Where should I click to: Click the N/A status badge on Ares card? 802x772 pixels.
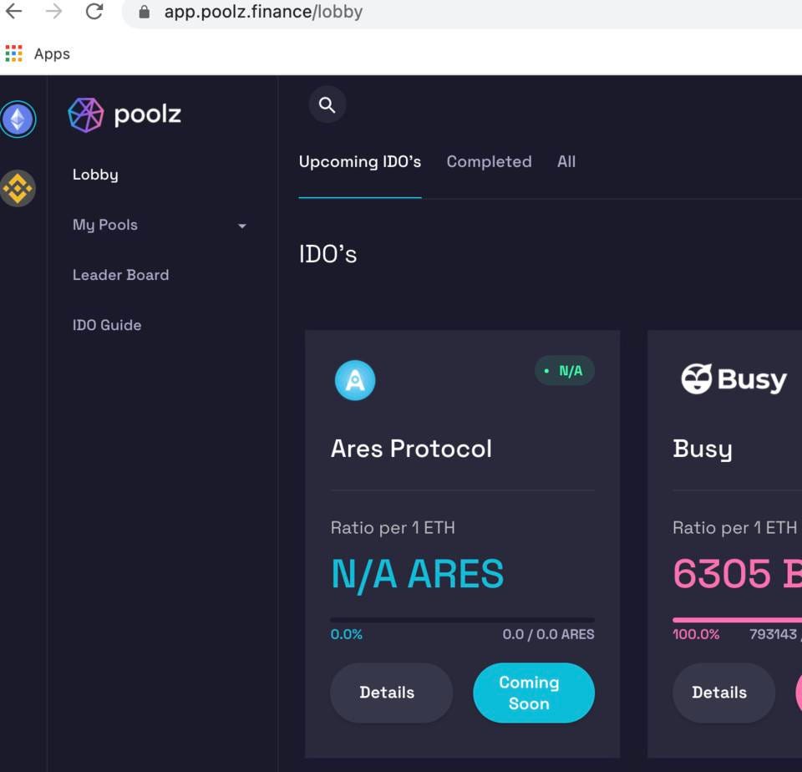(x=565, y=370)
